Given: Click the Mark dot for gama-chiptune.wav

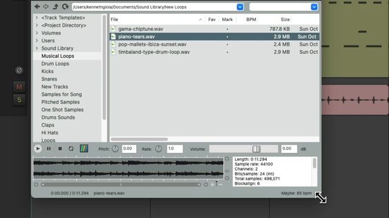Looking at the screenshot, I should tap(227, 29).
